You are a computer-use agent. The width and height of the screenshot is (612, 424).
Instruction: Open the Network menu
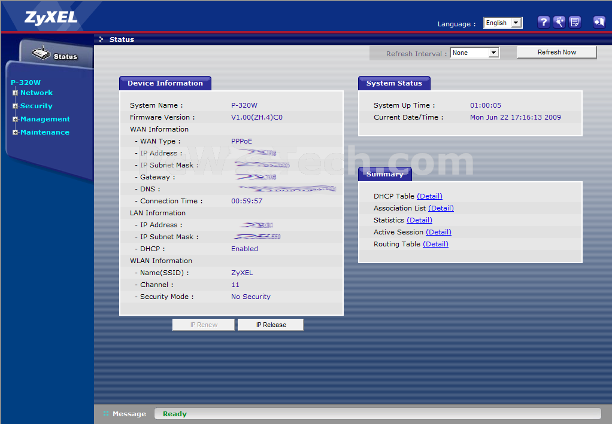(37, 93)
